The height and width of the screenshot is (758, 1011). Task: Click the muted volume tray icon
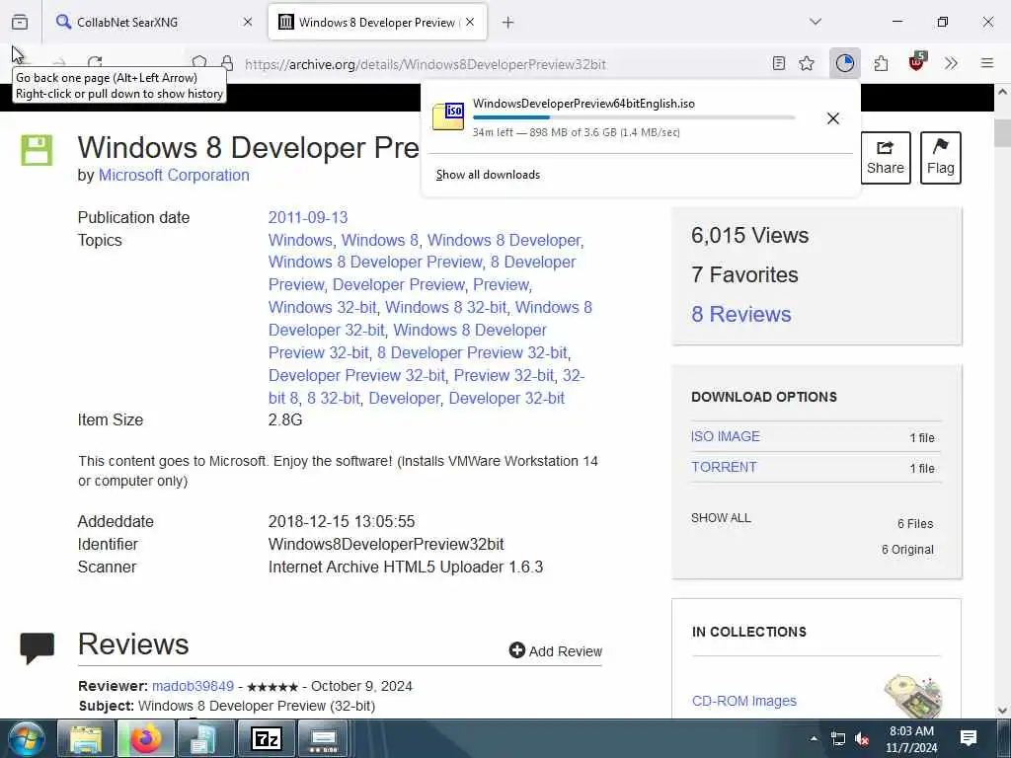tap(861, 738)
